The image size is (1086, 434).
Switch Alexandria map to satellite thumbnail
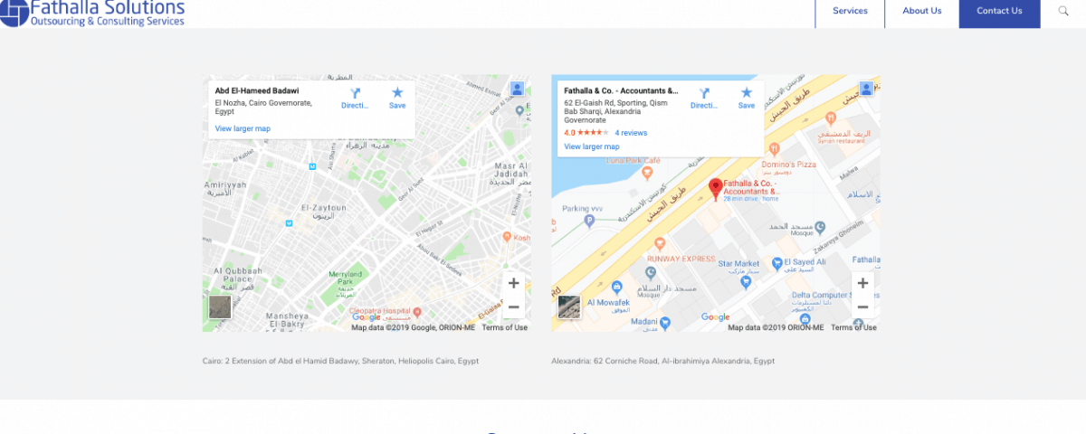[x=569, y=307]
